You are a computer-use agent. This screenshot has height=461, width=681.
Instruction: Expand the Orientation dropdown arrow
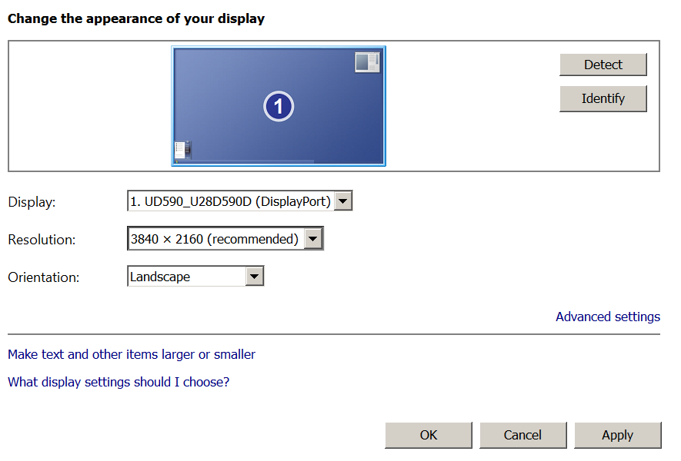coord(255,277)
